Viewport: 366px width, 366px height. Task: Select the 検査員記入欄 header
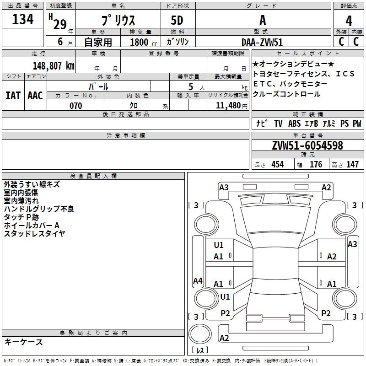tap(93, 176)
